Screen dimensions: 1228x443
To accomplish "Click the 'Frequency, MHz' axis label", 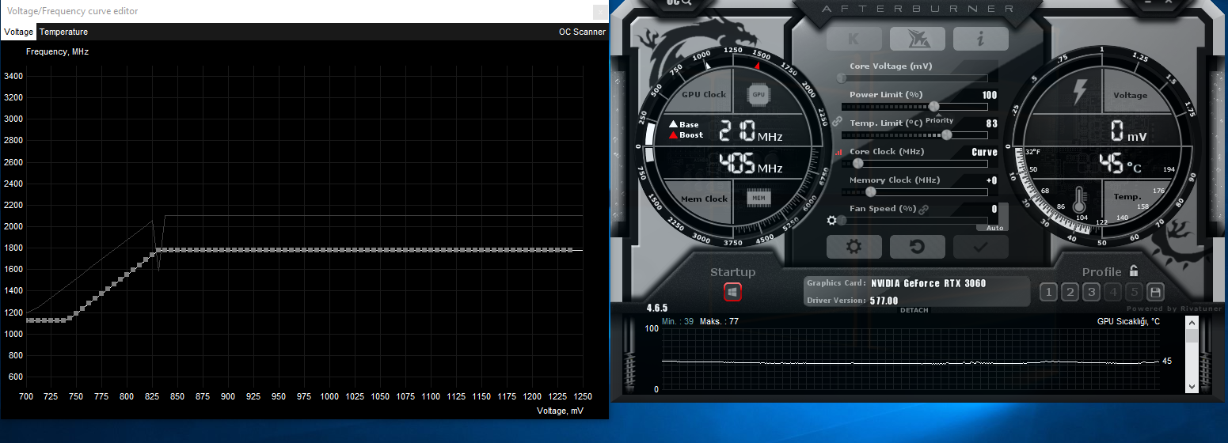I will [x=57, y=51].
